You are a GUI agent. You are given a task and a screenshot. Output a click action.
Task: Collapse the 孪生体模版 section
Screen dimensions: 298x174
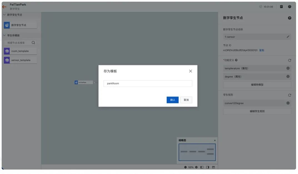point(4,35)
